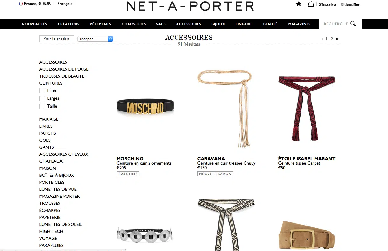Enable the Larges belt filter
This screenshot has height=251, width=388.
click(x=42, y=98)
